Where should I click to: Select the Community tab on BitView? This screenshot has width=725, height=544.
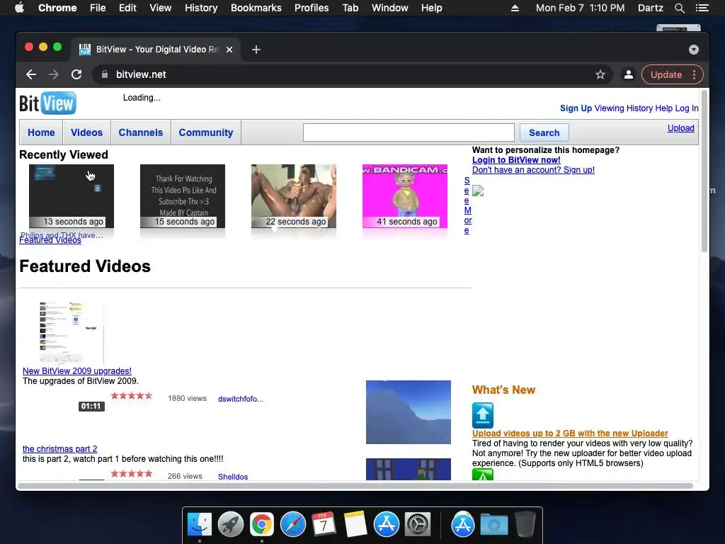coord(206,132)
